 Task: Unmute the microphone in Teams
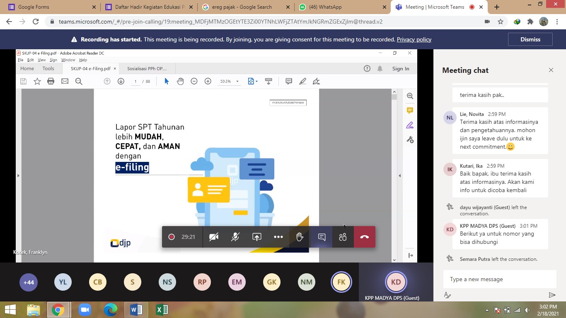pyautogui.click(x=235, y=237)
